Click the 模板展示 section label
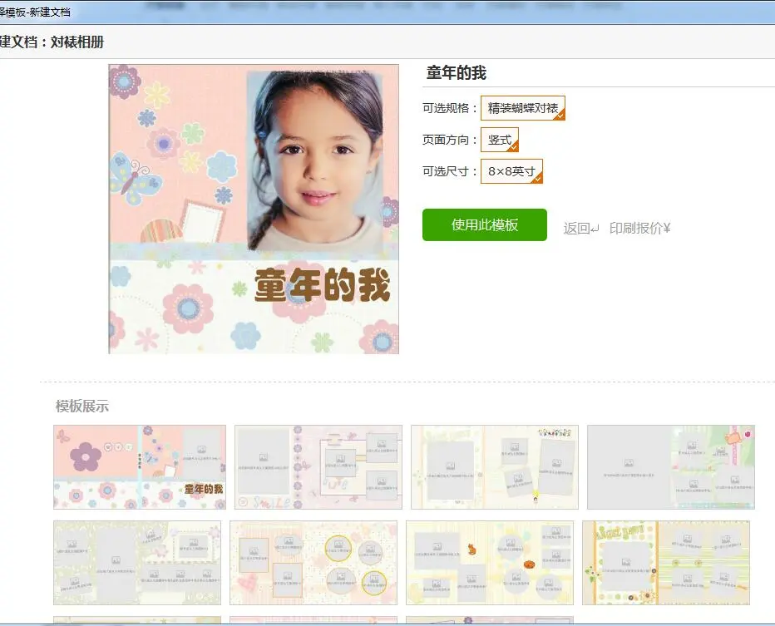775x626 pixels. pos(84,407)
